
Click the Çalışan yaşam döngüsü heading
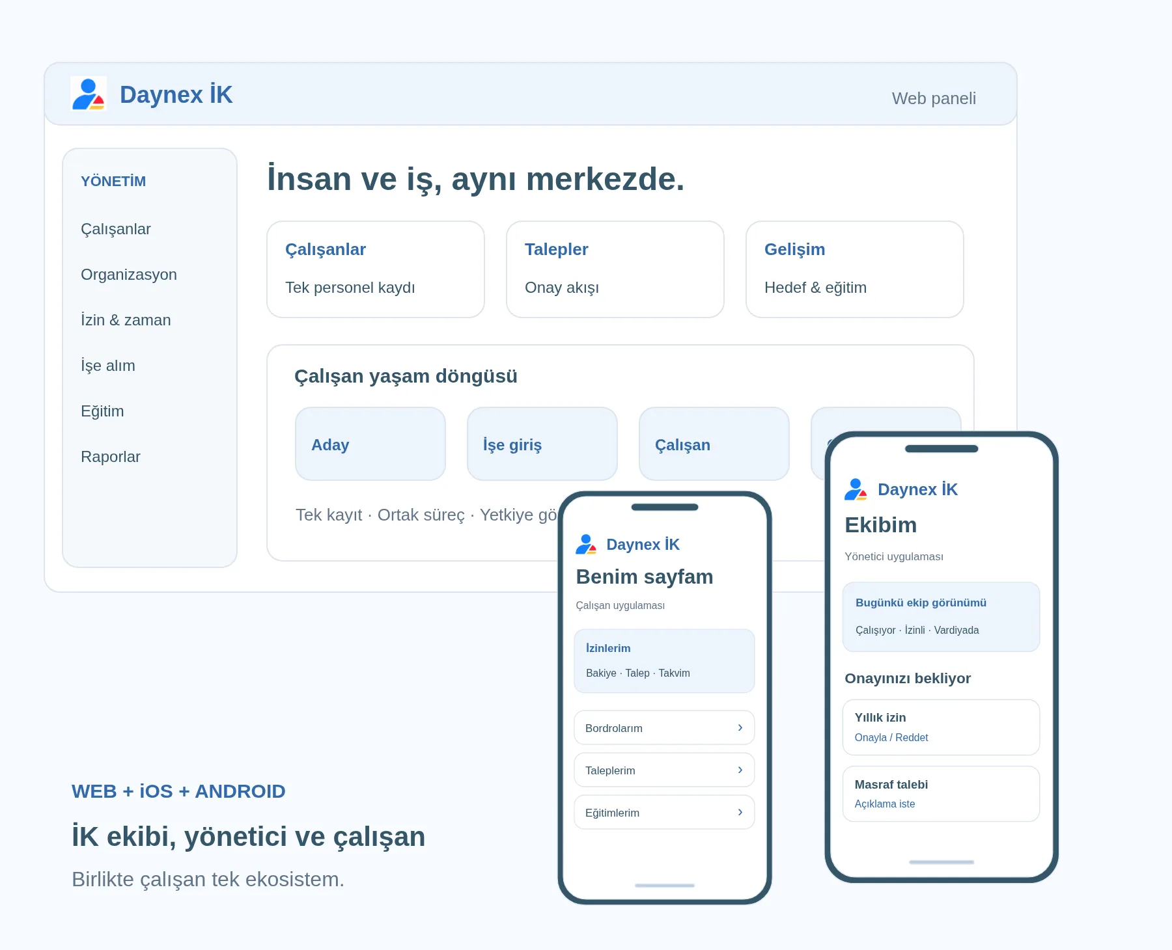pos(406,376)
